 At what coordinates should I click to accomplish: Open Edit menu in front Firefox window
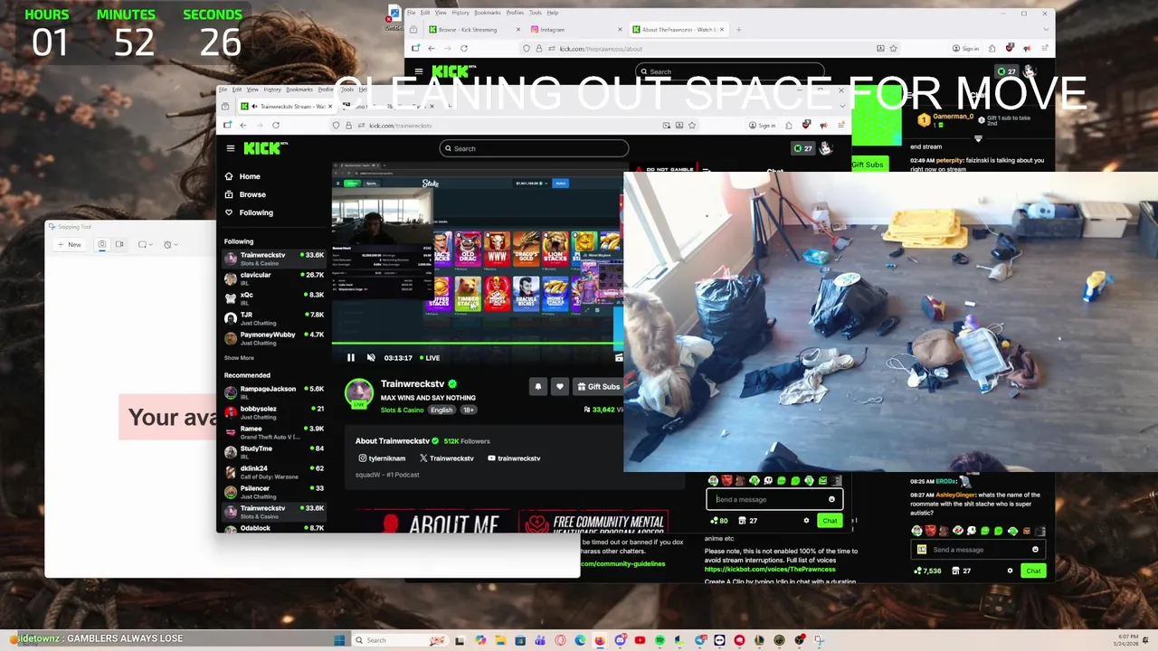(x=237, y=90)
